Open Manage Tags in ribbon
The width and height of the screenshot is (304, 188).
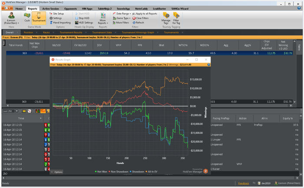point(166,17)
